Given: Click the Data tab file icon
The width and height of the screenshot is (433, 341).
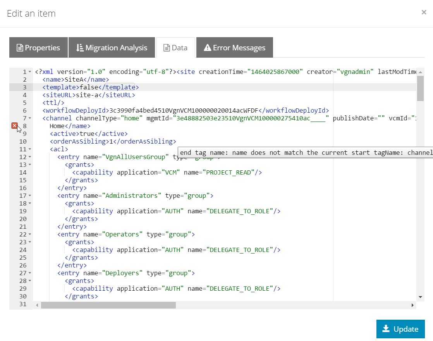Looking at the screenshot, I should (167, 48).
